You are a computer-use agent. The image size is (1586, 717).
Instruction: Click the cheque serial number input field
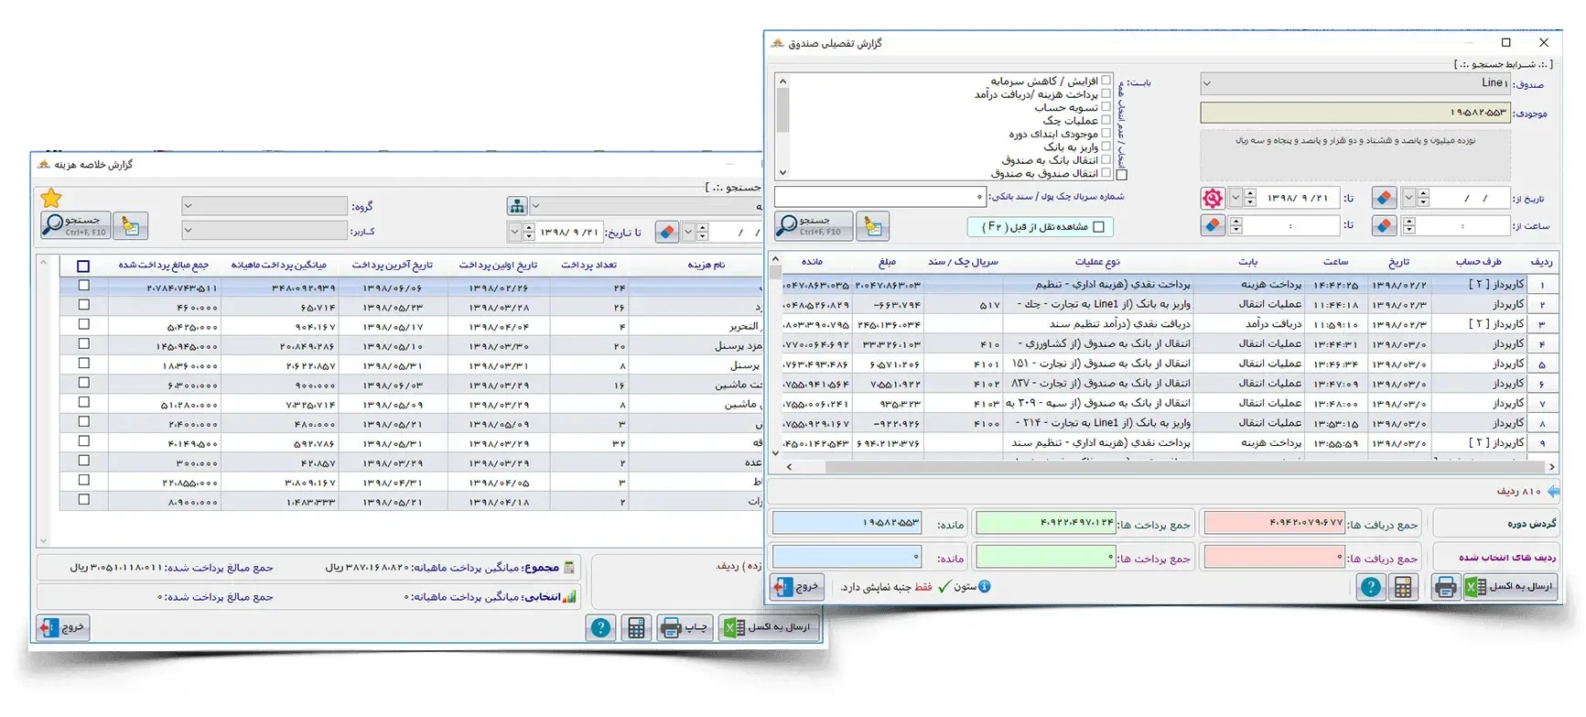point(879,197)
